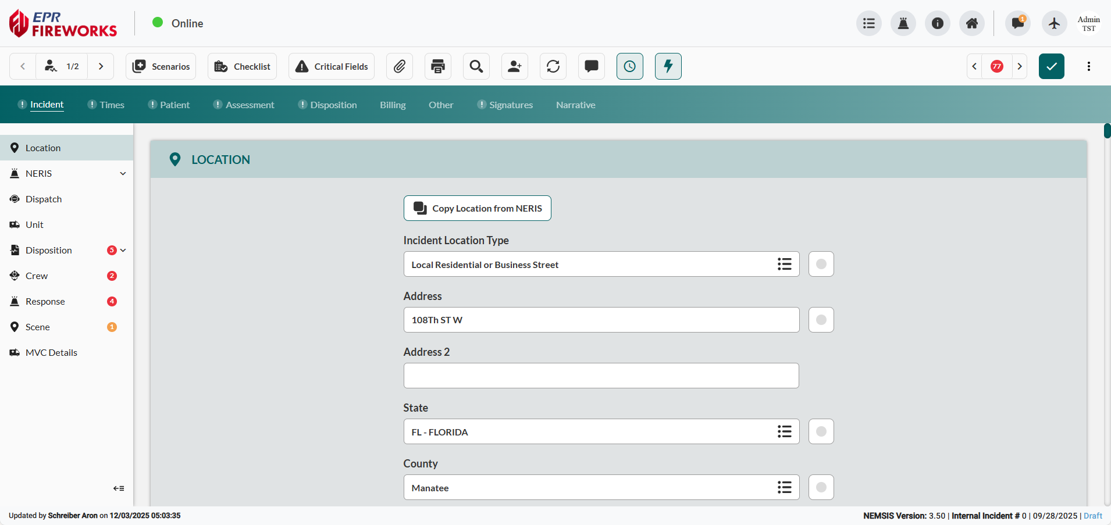
Task: Click inside the Address 2 input field
Action: 601,376
